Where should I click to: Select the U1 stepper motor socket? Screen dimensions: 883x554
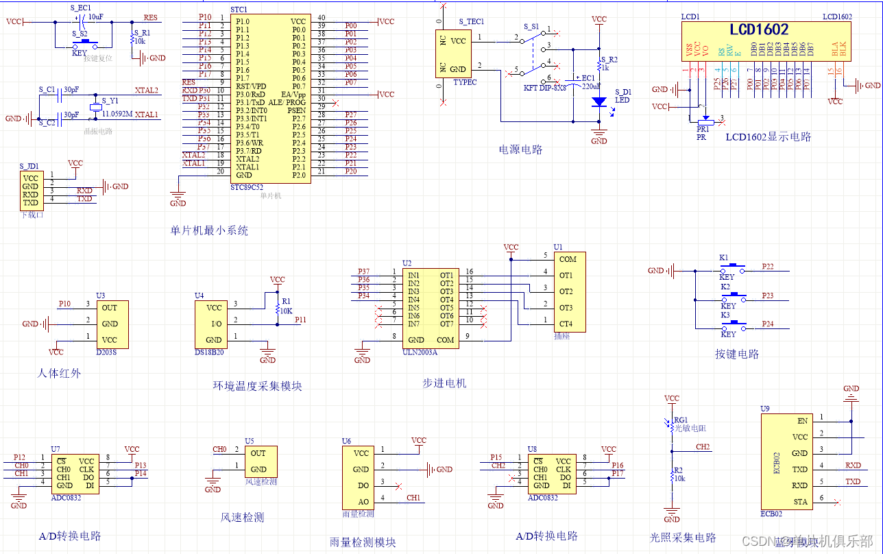point(570,291)
